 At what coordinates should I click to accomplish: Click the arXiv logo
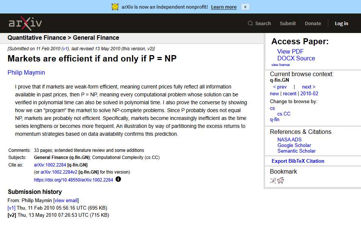click(x=25, y=23)
